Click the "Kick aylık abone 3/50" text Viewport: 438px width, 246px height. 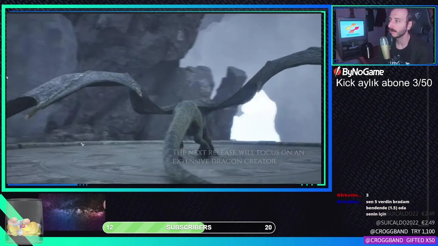tap(384, 83)
